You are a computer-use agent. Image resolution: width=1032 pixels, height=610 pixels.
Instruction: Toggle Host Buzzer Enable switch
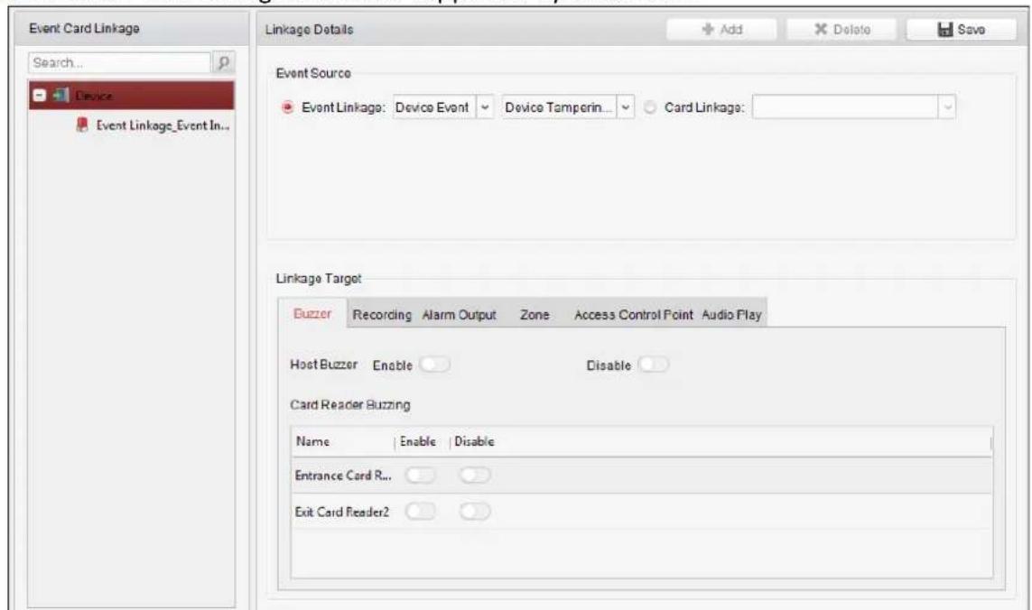pyautogui.click(x=434, y=365)
